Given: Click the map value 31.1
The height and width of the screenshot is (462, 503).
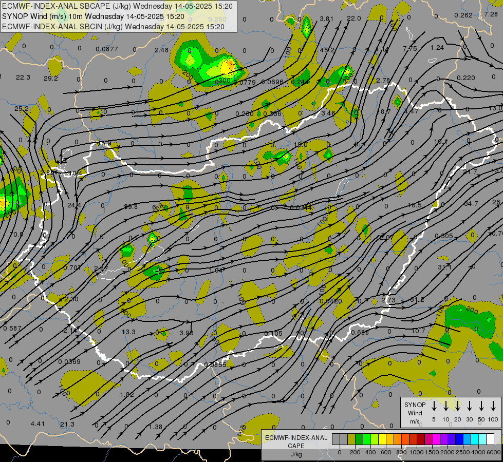Looking at the screenshot, I should pyautogui.click(x=444, y=267).
